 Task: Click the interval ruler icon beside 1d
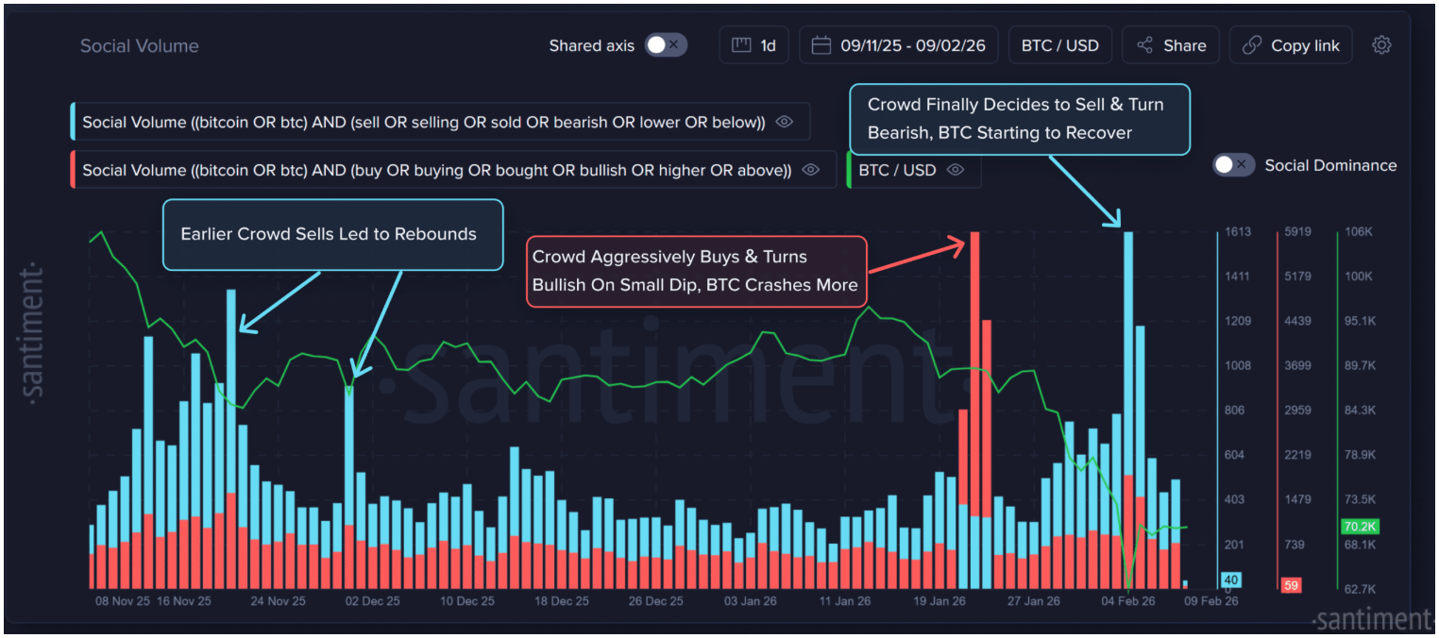coord(741,45)
